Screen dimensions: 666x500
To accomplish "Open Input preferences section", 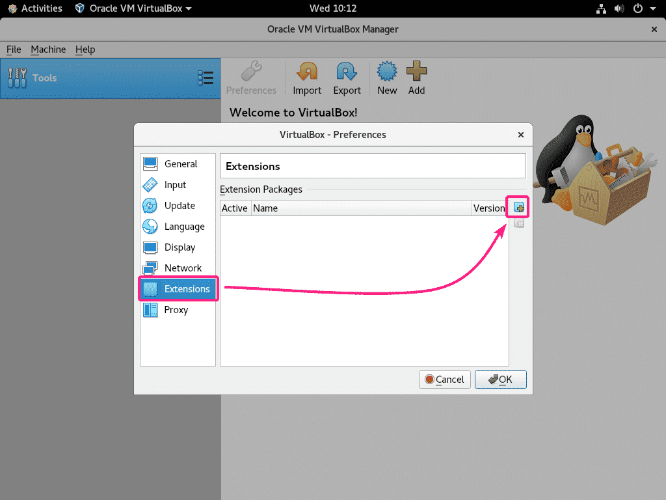I will click(178, 184).
